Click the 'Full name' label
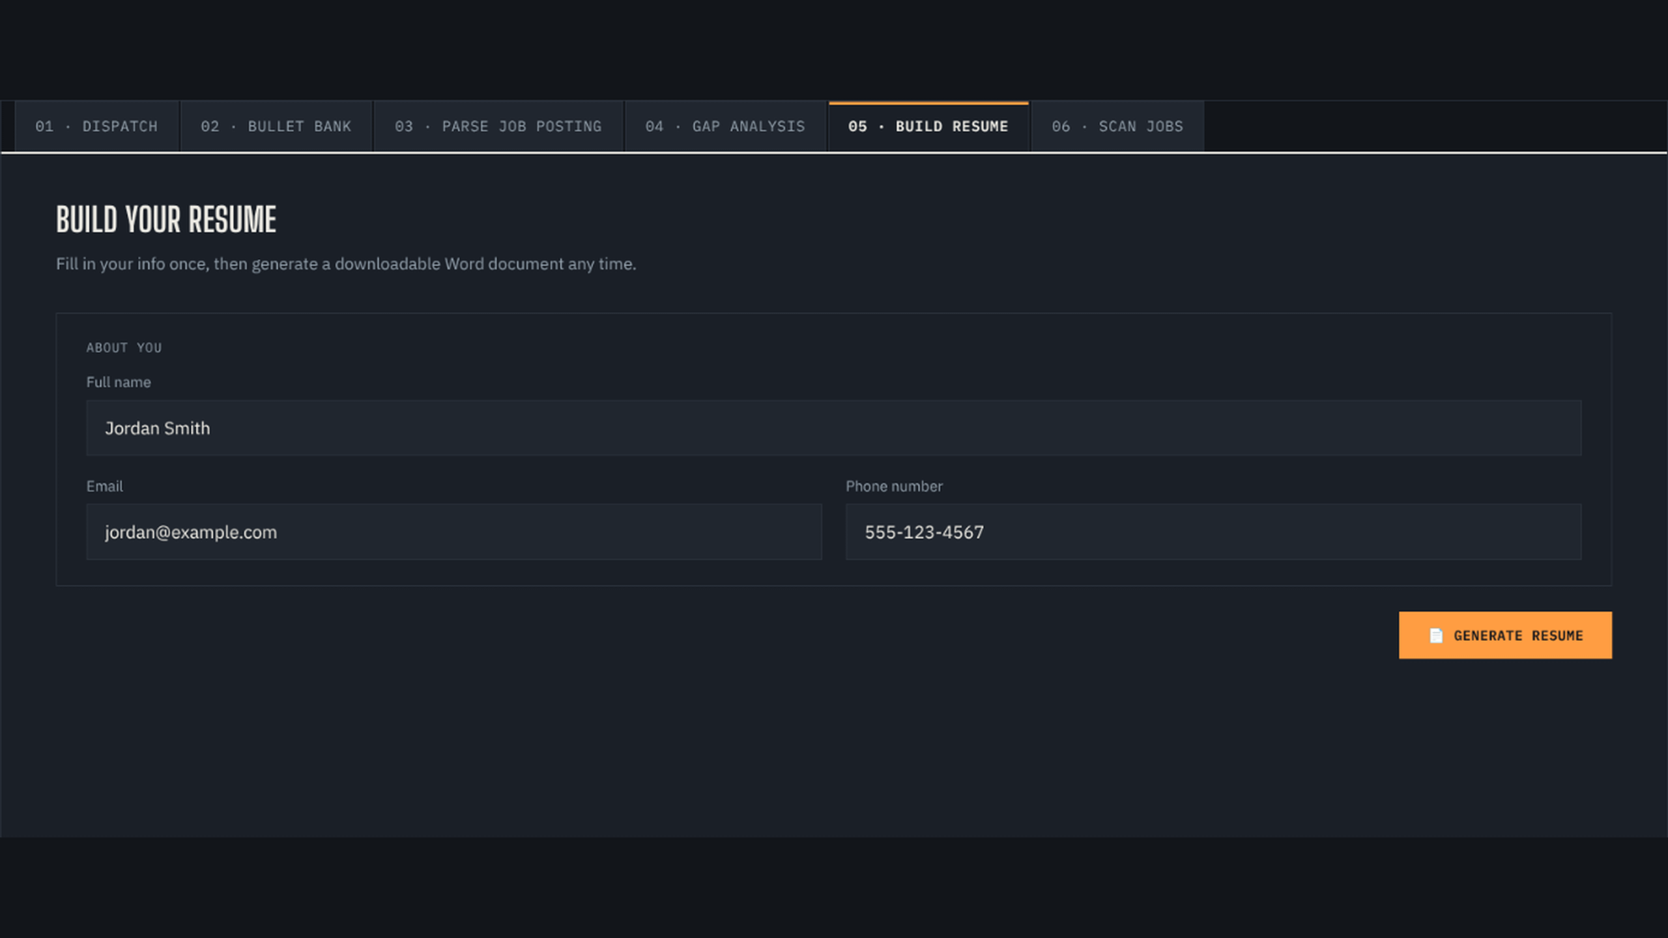 (x=119, y=382)
